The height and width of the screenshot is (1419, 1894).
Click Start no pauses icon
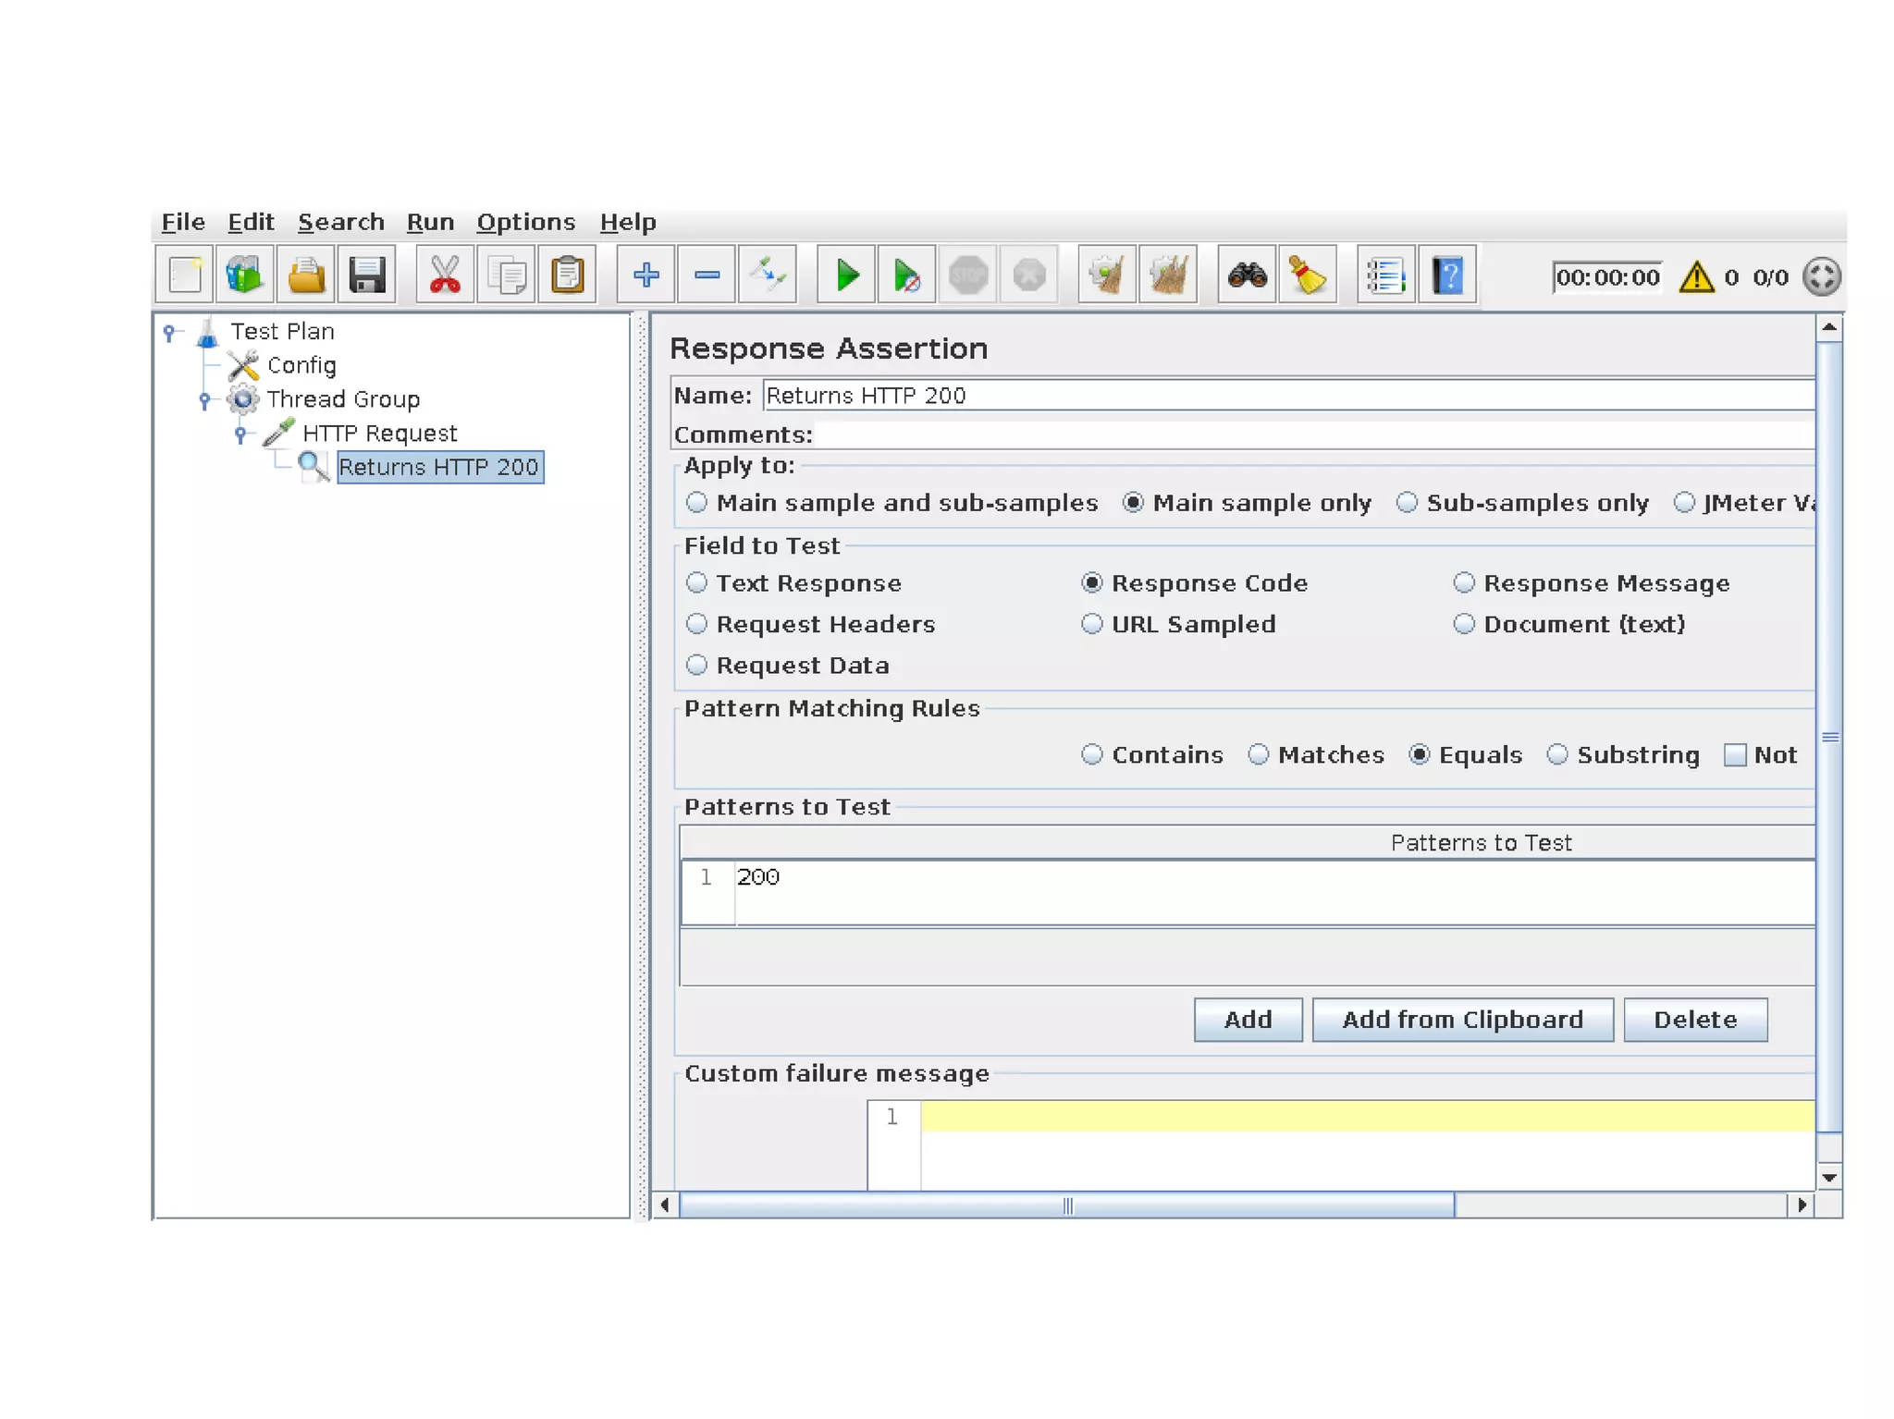pos(906,275)
